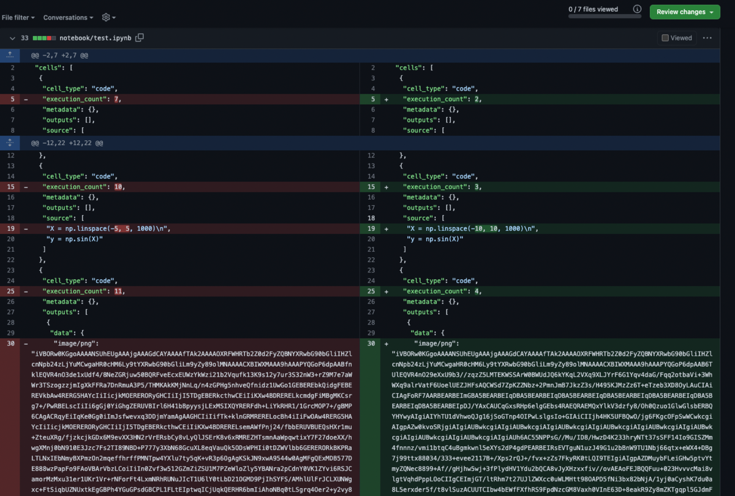Expand lines above via the first expand-up arrow

pos(10,55)
